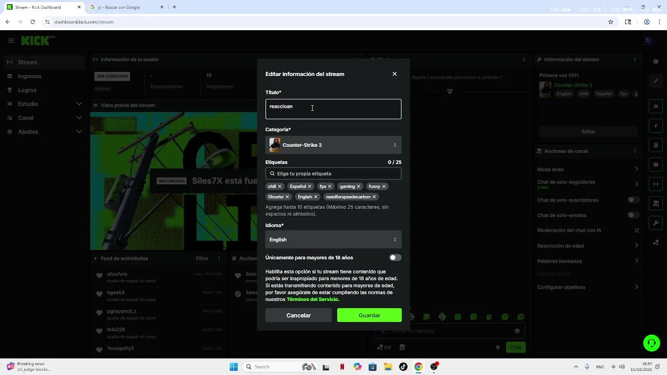The image size is (667, 375).
Task: Remove the English tag in the dialog
Action: pyautogui.click(x=316, y=197)
